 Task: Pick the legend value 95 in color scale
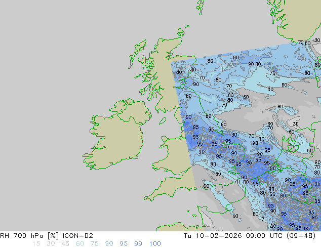(x=124, y=244)
